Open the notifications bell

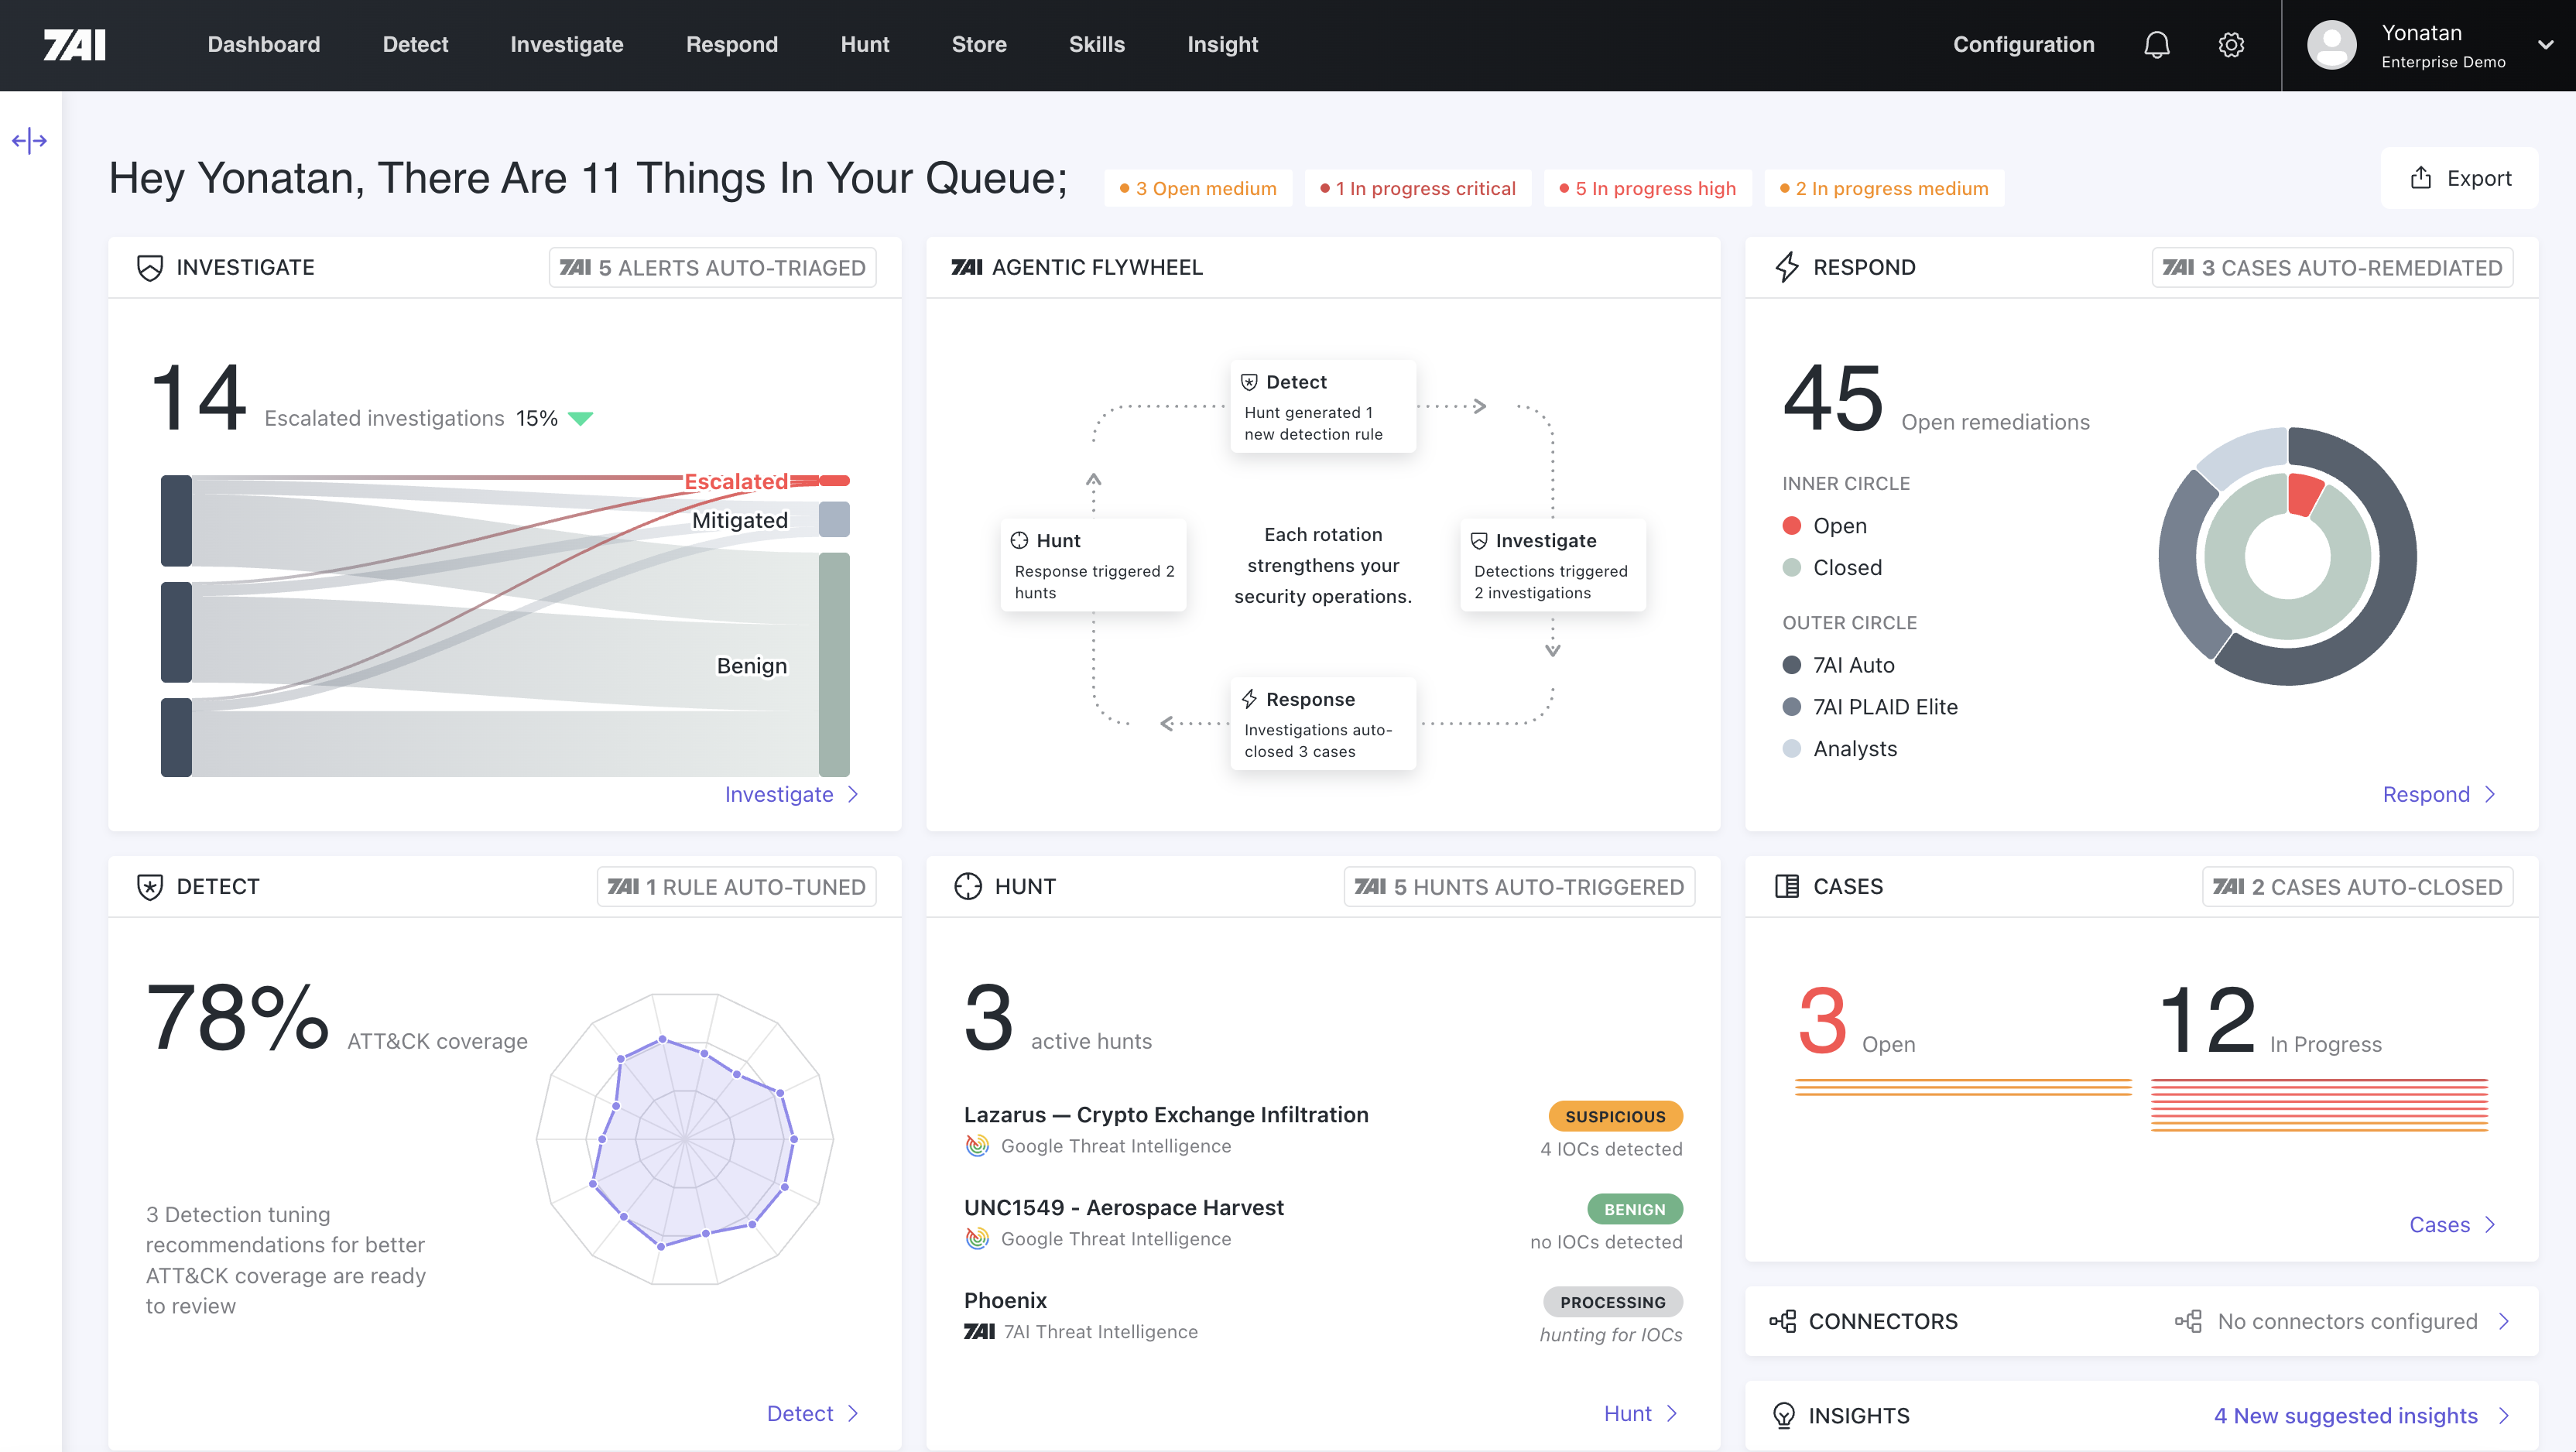pos(2157,45)
